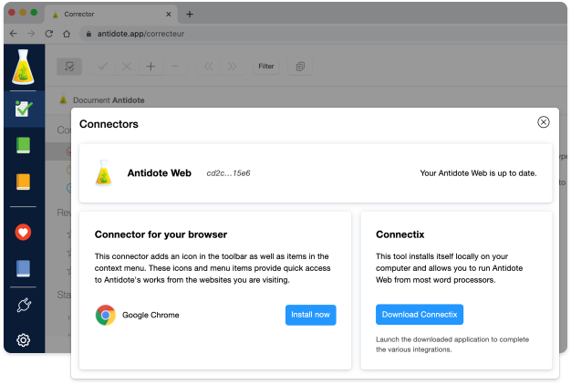Click the browser forward arrow
Screen dimensions: 571x385
31,34
